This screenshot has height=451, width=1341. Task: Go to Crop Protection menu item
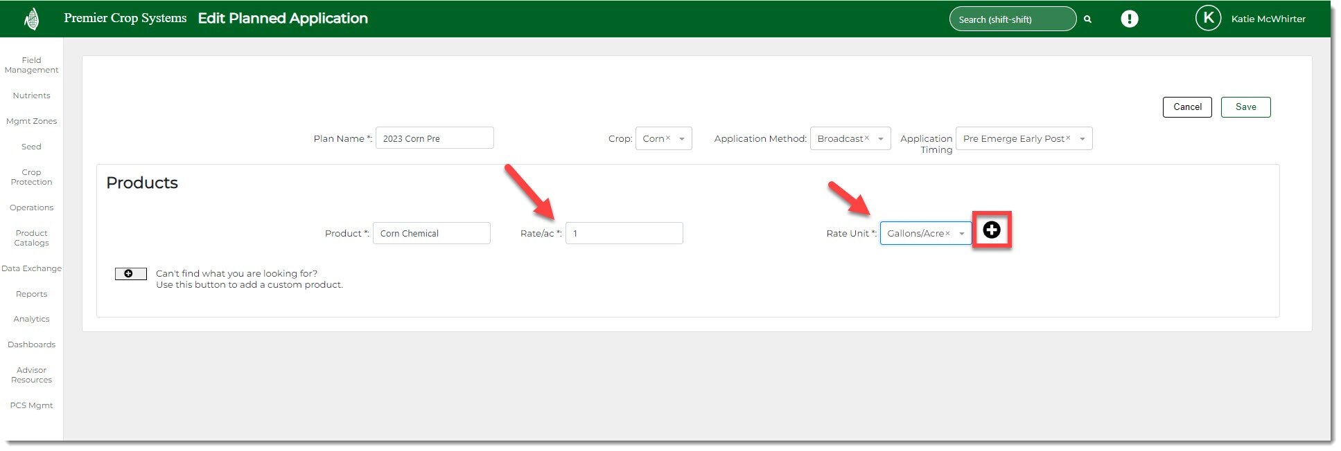31,177
